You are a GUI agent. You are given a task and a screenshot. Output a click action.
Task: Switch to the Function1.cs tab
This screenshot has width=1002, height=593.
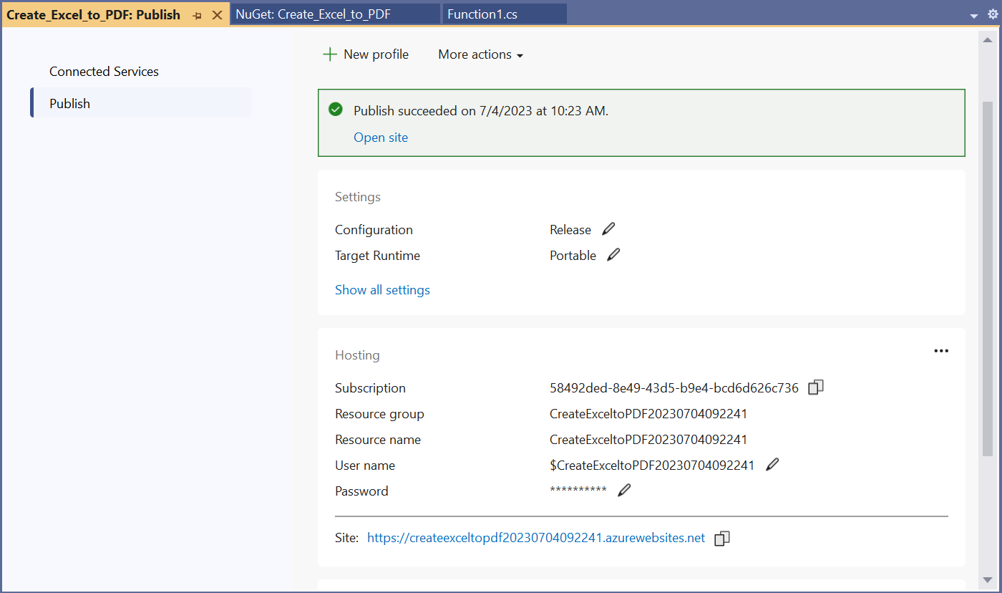pyautogui.click(x=482, y=14)
